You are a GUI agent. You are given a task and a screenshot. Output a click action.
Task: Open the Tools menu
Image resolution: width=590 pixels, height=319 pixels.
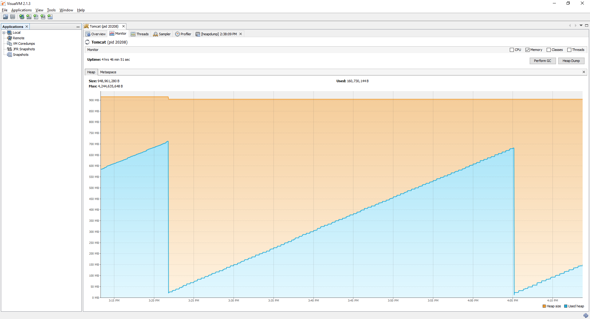point(51,10)
